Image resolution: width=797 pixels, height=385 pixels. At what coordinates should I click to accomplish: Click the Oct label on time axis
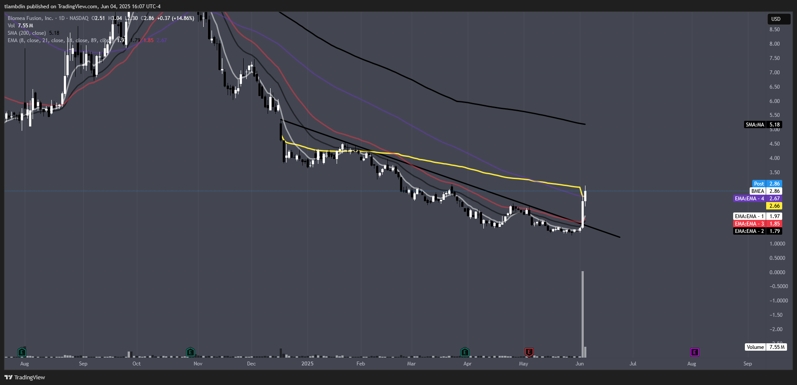(x=136, y=364)
